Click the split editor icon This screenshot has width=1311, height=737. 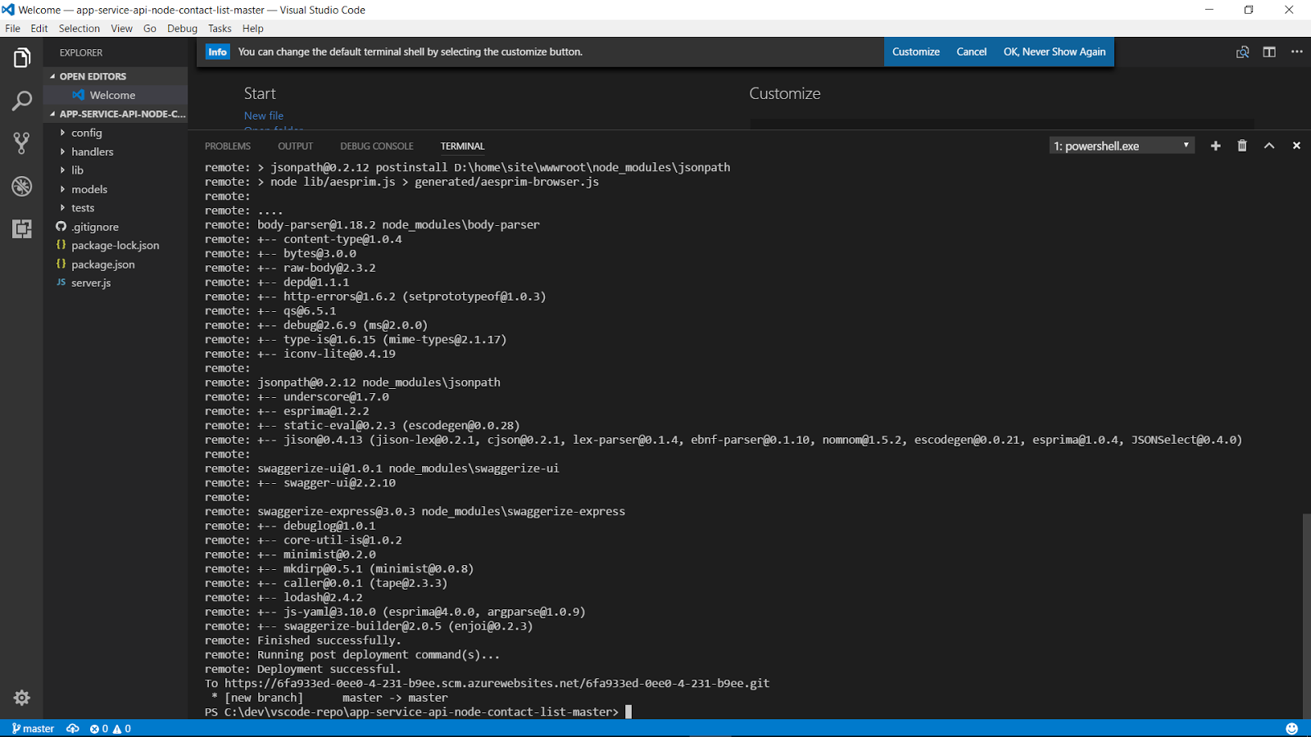[x=1269, y=52]
